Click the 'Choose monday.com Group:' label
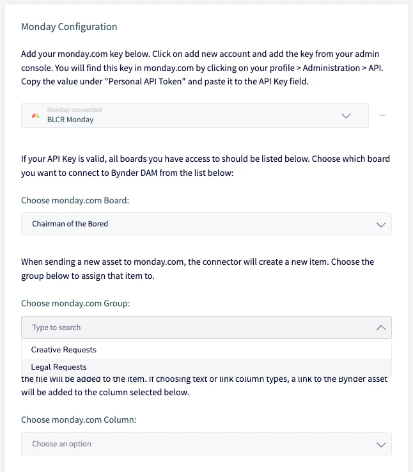 pyautogui.click(x=75, y=303)
